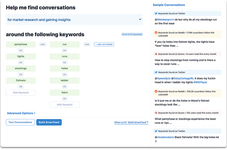This screenshot has height=150, width=227.
Task: Open the 'Is it just me or do the holes' conversation
Action: point(182,102)
